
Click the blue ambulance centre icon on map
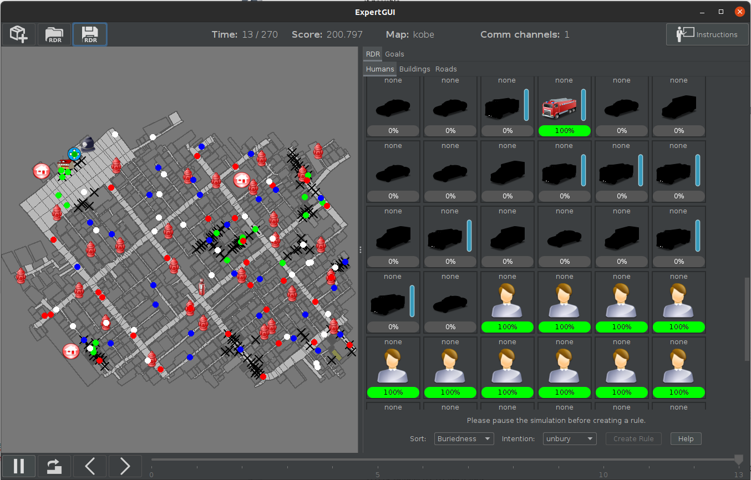coord(74,153)
